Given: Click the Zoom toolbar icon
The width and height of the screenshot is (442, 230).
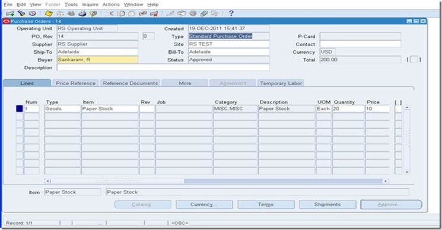Looking at the screenshot, I should 182,13.
